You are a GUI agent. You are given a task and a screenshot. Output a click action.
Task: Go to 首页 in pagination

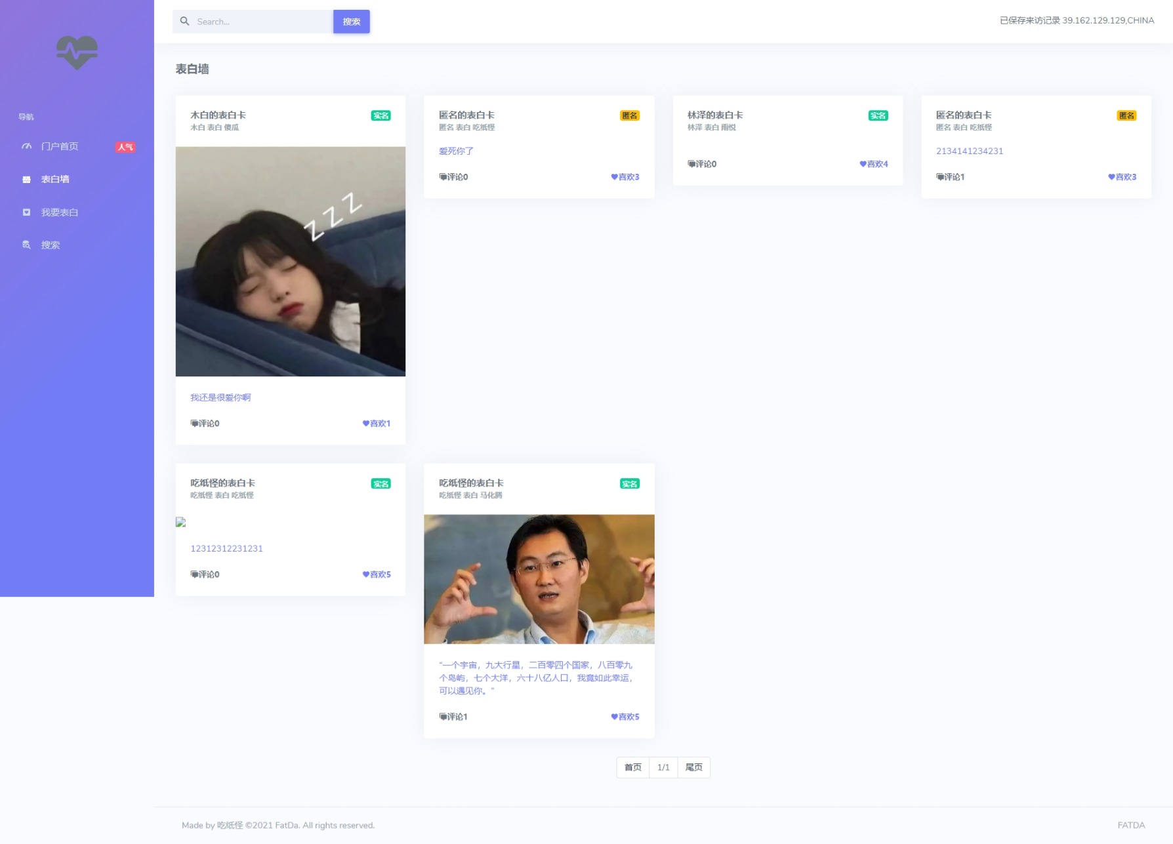pos(632,767)
